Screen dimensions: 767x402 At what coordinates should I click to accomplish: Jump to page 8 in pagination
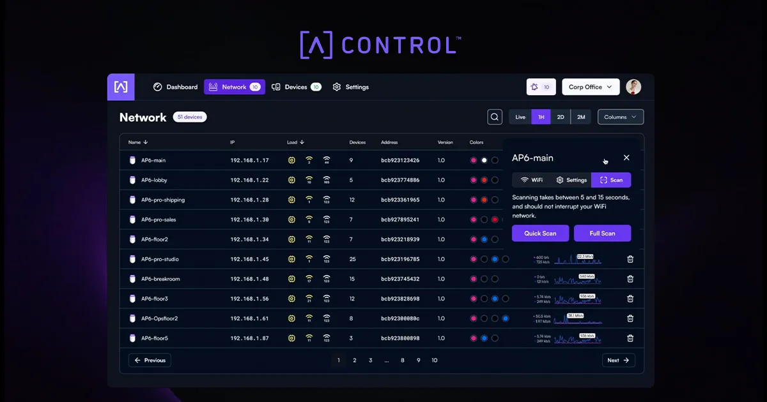[x=403, y=361]
